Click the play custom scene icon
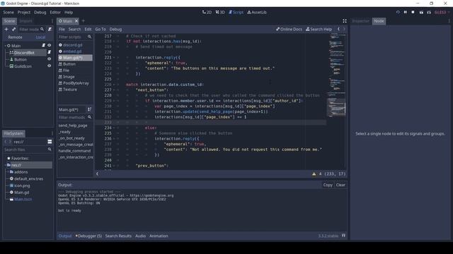The width and height of the screenshot is (453, 254). pos(429,13)
